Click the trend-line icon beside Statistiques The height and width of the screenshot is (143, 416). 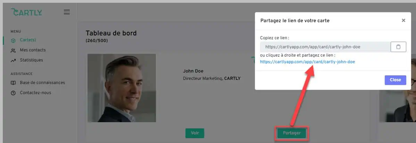13,60
